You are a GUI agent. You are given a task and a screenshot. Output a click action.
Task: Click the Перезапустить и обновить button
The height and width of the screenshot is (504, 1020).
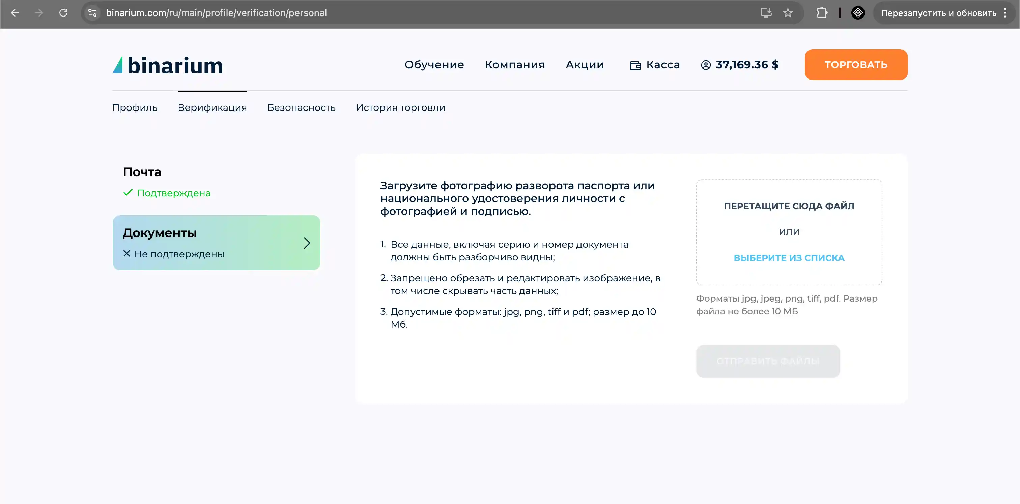pyautogui.click(x=938, y=13)
